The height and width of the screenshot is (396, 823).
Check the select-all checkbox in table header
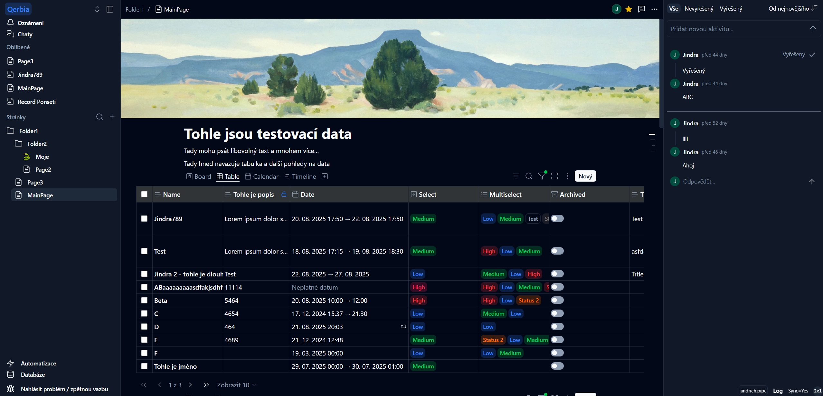[x=144, y=194]
